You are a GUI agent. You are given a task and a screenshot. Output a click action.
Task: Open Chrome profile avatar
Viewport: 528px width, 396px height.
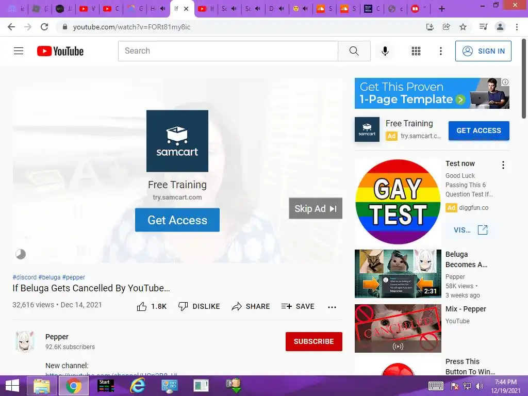click(x=500, y=27)
